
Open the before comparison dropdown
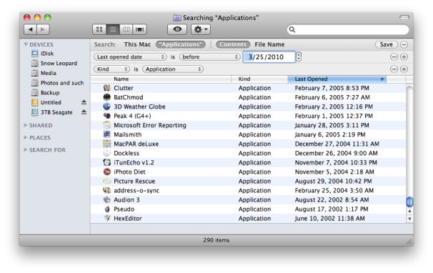(x=209, y=57)
